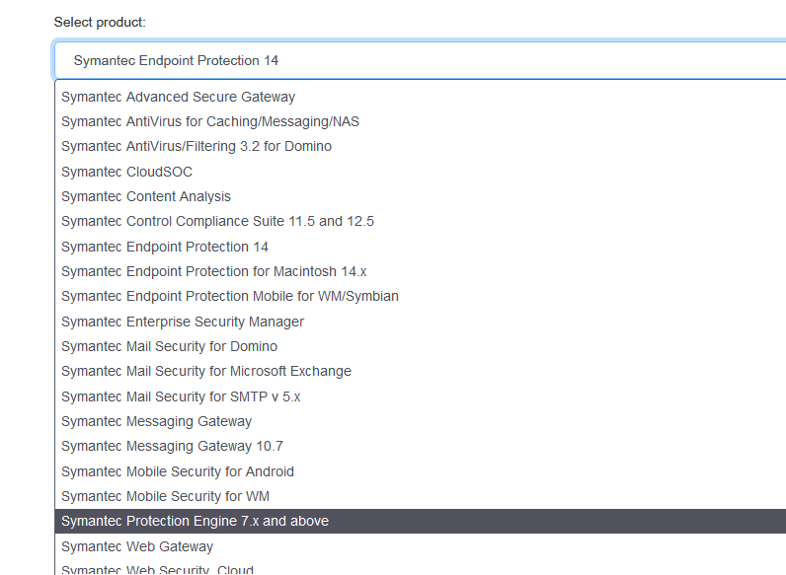Select Symantec Enterprise Security Manager
Screen dimensions: 786x575
click(420, 322)
